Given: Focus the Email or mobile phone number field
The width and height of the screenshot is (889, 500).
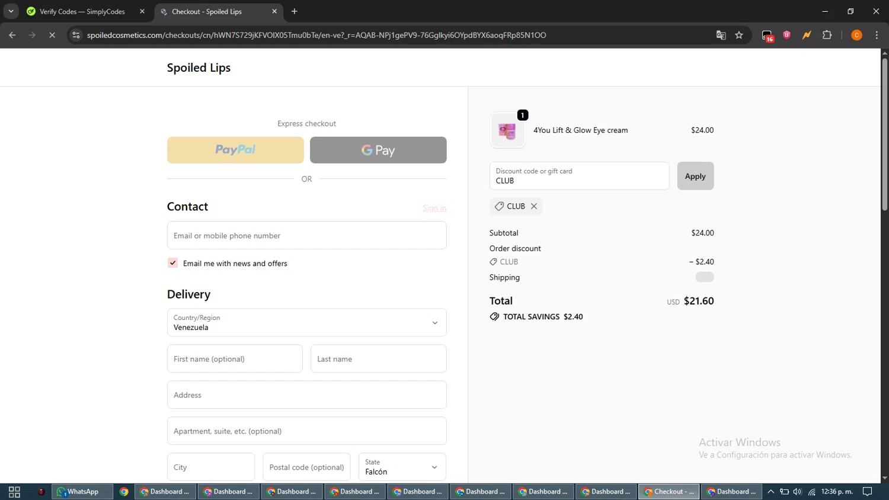Looking at the screenshot, I should click(306, 235).
